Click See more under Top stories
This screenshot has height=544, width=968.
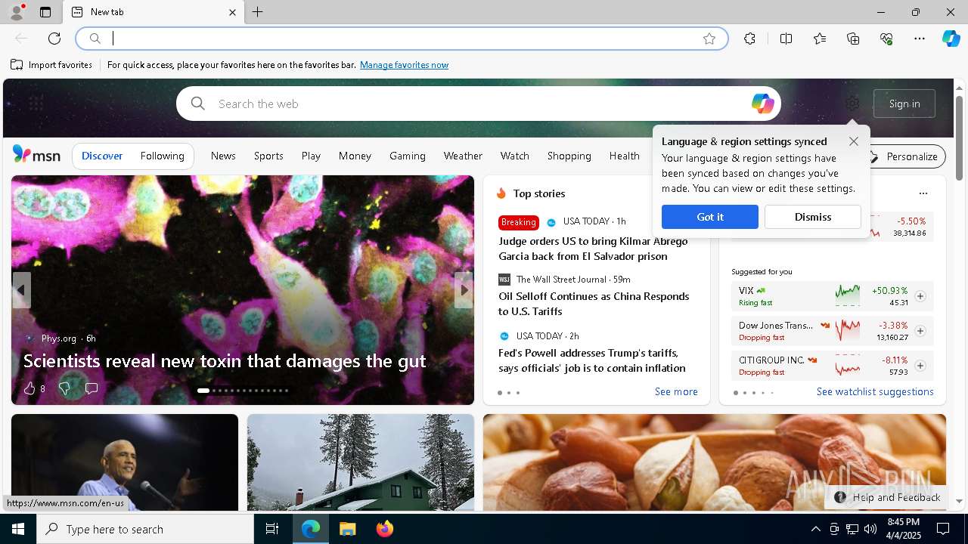[676, 391]
